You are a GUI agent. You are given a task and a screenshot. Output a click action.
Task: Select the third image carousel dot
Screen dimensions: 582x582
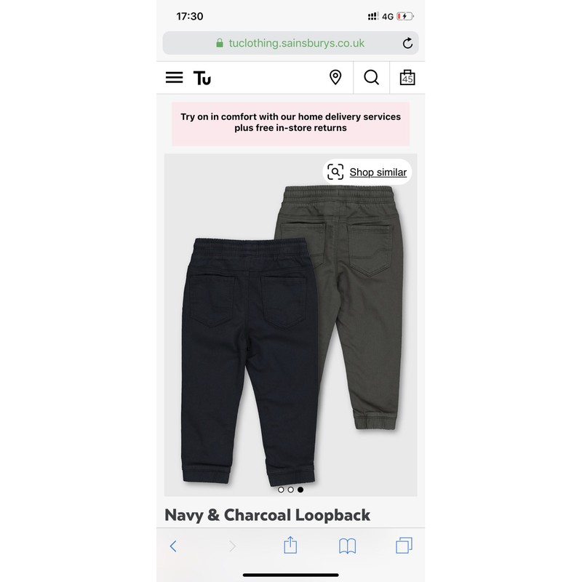click(300, 490)
